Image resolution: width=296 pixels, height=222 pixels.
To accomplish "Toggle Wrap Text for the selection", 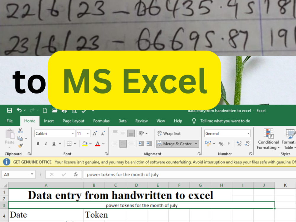I will click(x=169, y=133).
